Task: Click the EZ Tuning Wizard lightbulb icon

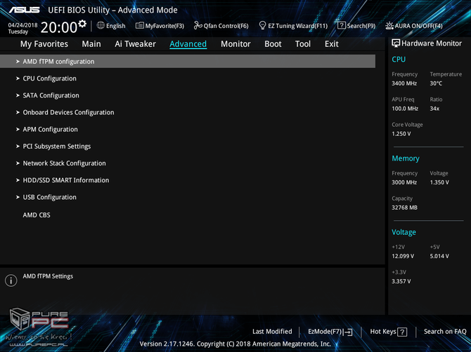Action: click(262, 25)
